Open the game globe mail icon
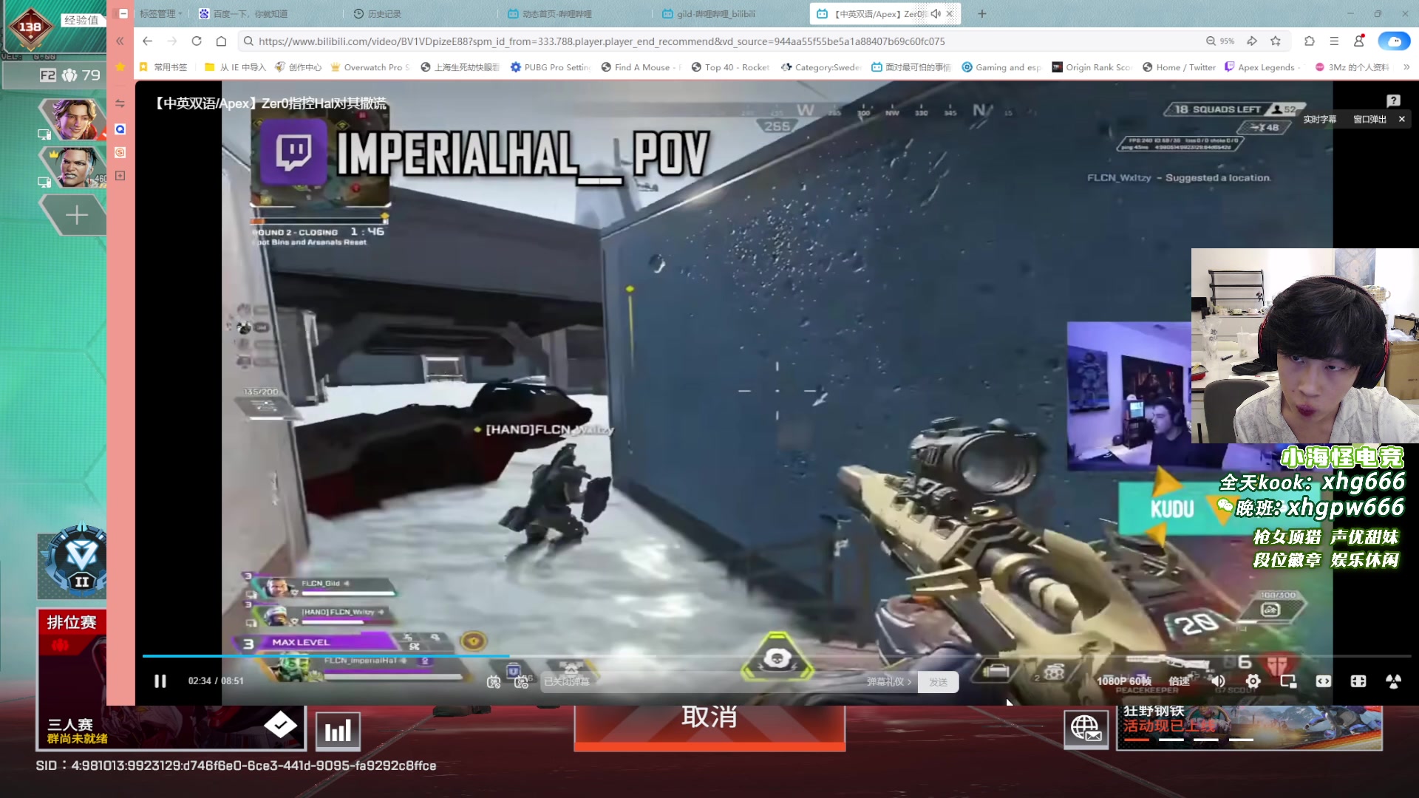The height and width of the screenshot is (798, 1419). (1086, 729)
